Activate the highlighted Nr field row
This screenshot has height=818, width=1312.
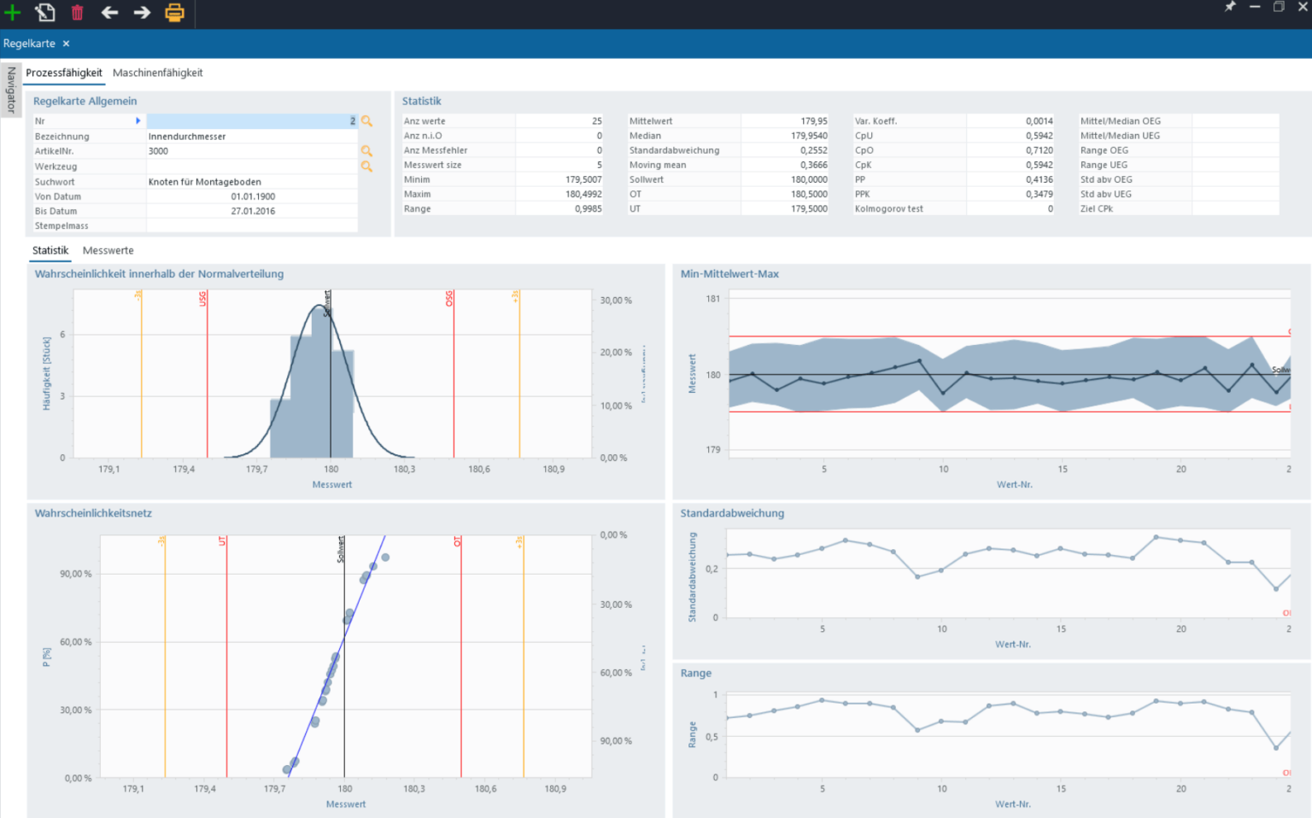tap(252, 120)
